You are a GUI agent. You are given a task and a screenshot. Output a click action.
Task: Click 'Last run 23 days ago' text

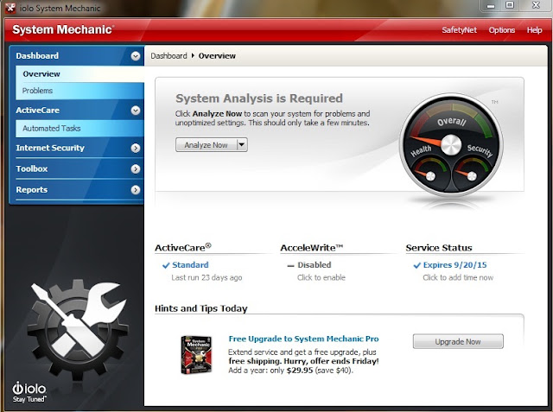pos(207,278)
